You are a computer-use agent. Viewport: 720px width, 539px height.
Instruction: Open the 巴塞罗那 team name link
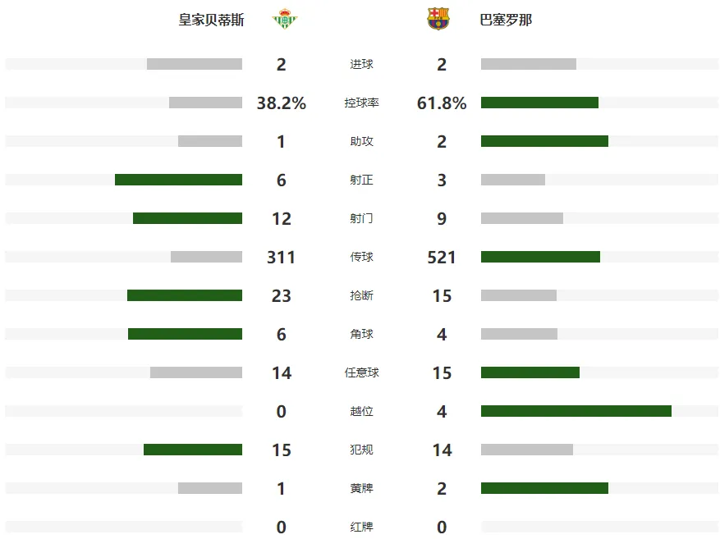pyautogui.click(x=506, y=20)
